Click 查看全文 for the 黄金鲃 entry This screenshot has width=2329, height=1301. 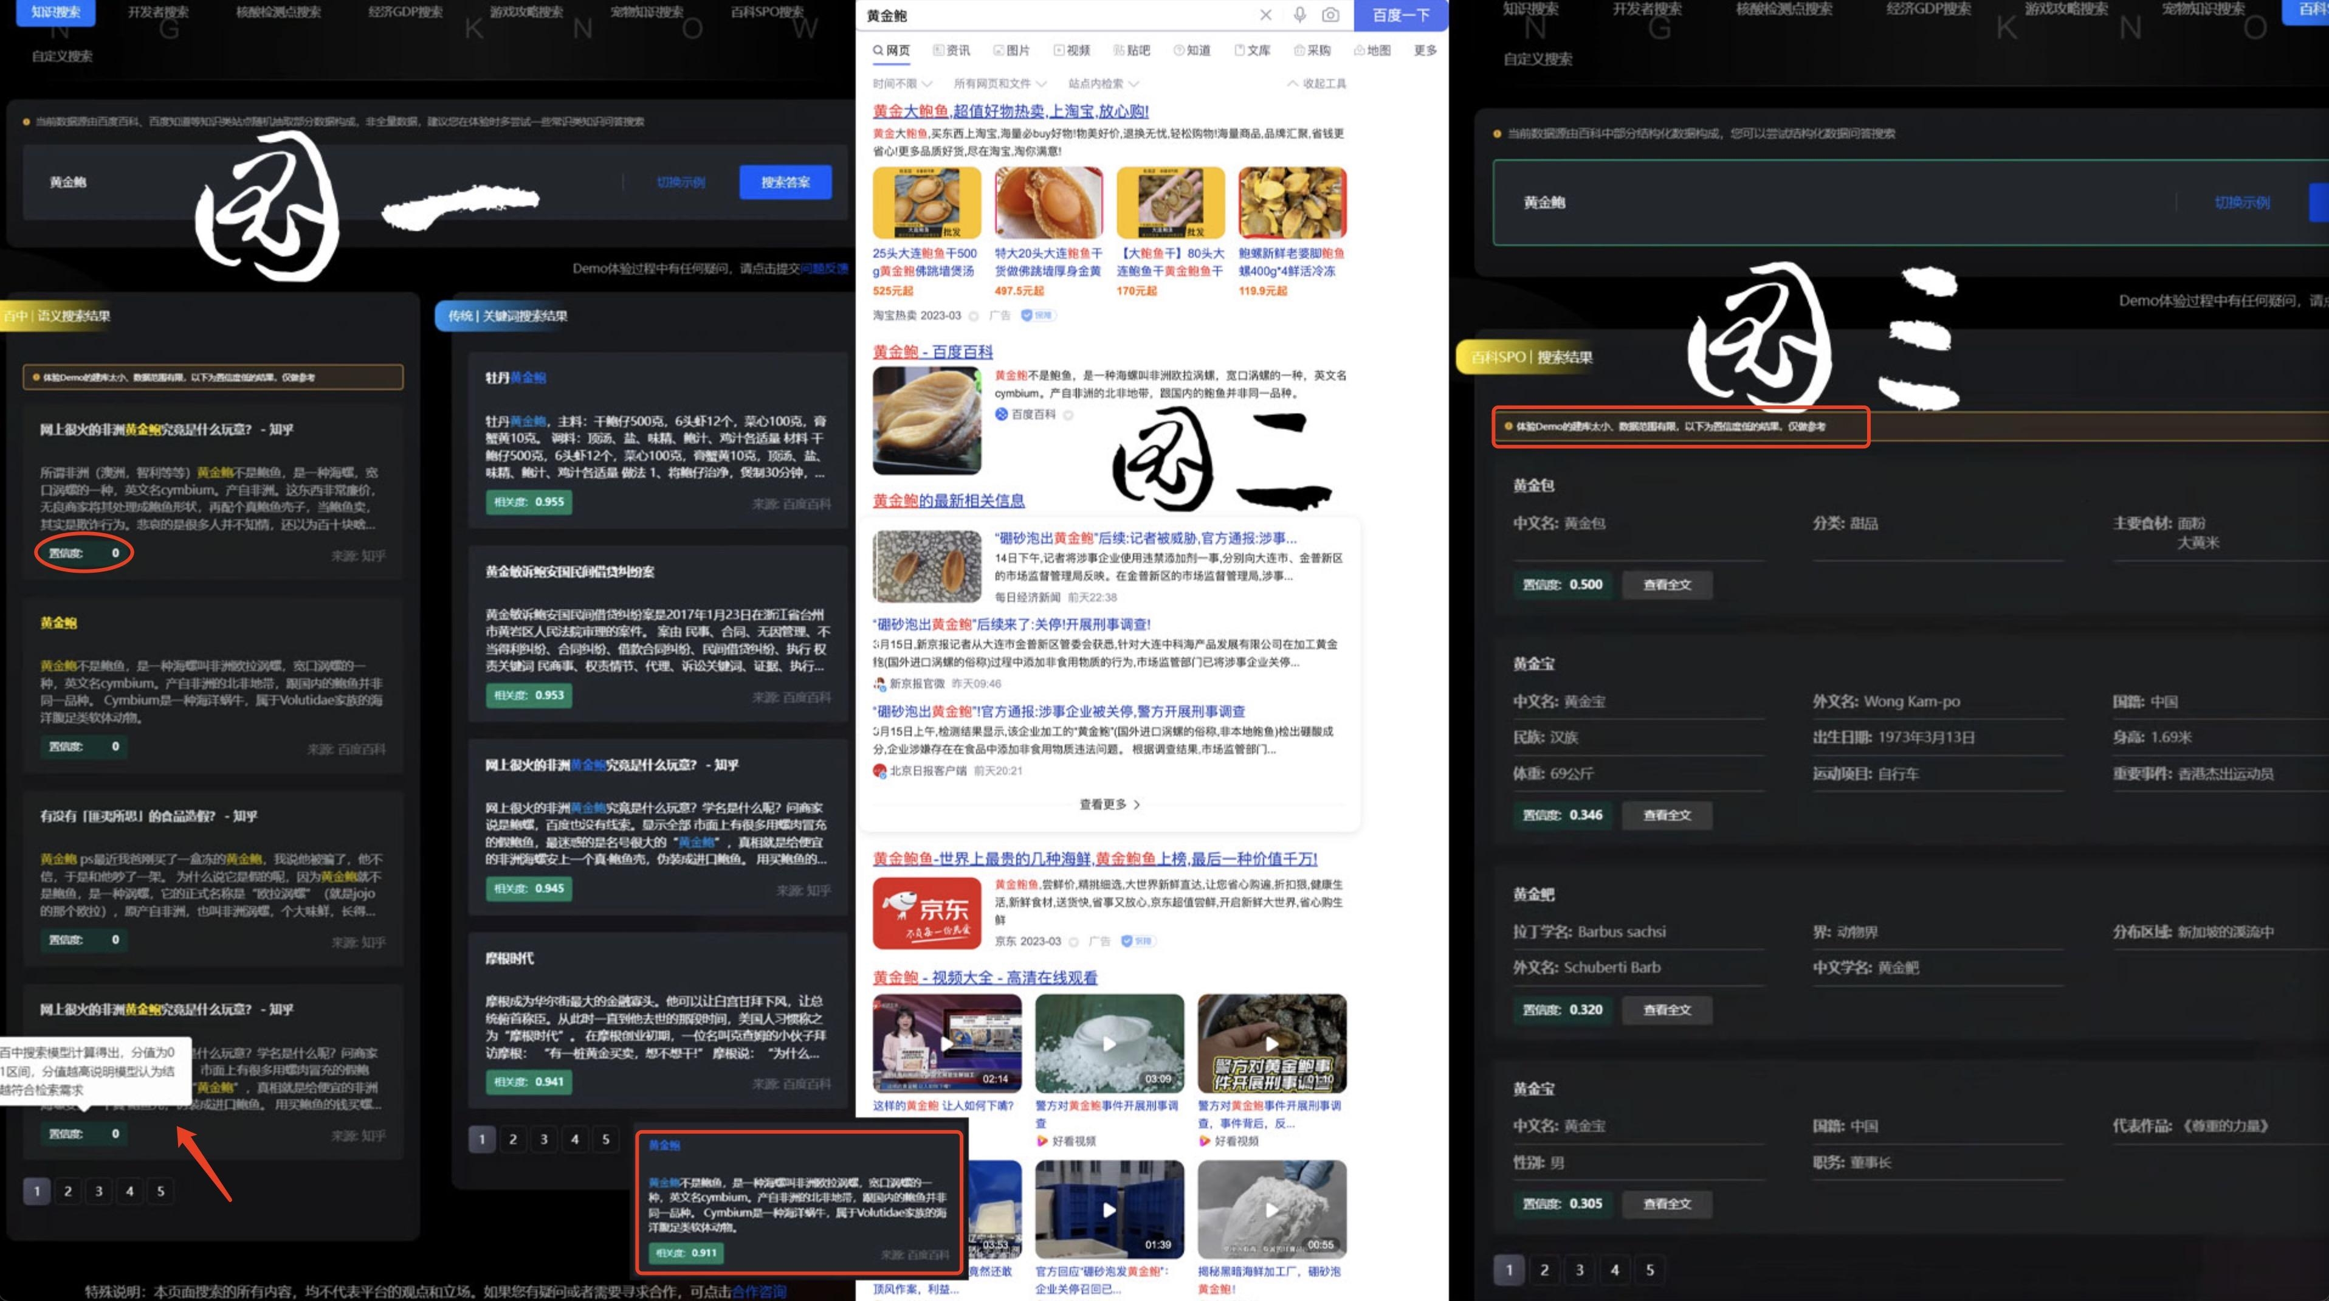click(x=1667, y=1010)
